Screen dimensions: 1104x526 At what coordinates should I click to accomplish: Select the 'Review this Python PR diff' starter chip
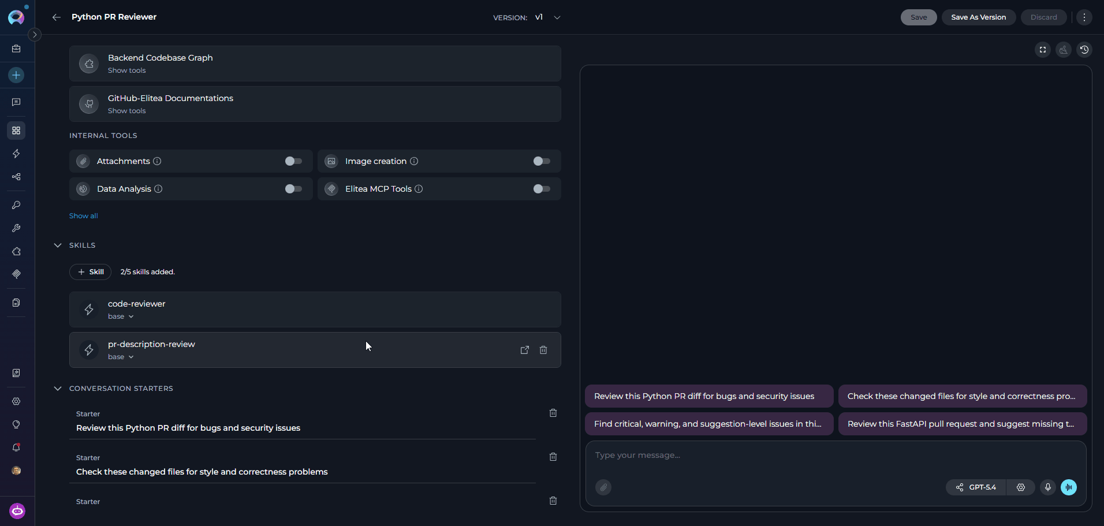point(709,396)
